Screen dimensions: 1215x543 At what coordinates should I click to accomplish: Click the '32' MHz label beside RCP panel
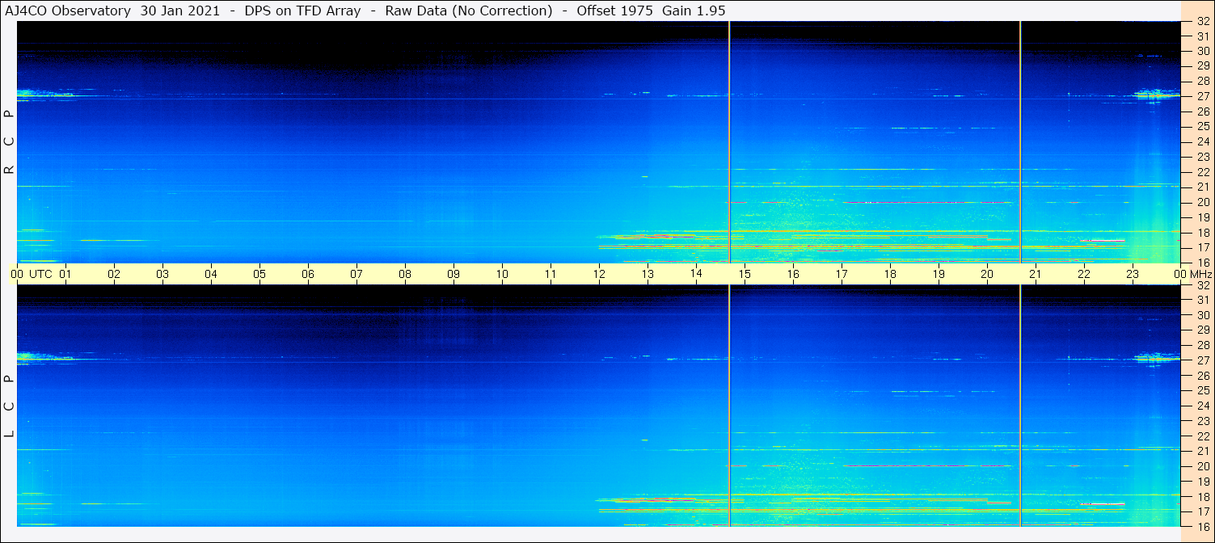1203,22
